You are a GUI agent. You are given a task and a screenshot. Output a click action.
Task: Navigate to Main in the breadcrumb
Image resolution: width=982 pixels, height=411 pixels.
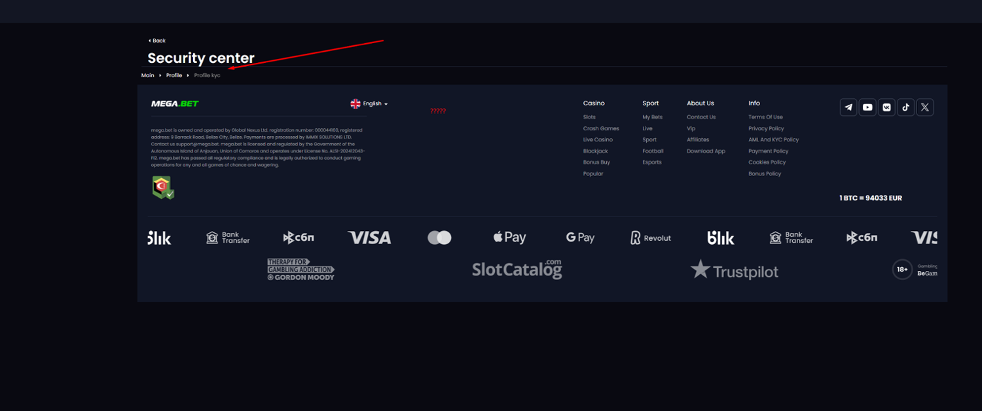click(x=148, y=75)
